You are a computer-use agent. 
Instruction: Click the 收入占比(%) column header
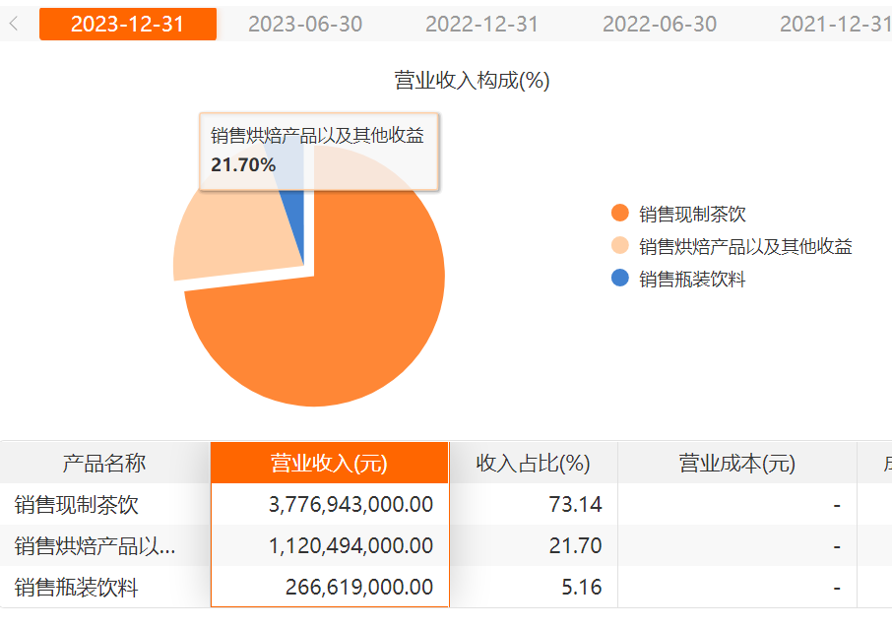pos(533,463)
